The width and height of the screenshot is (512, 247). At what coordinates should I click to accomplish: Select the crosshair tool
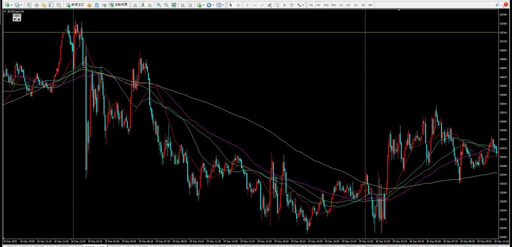click(x=238, y=4)
